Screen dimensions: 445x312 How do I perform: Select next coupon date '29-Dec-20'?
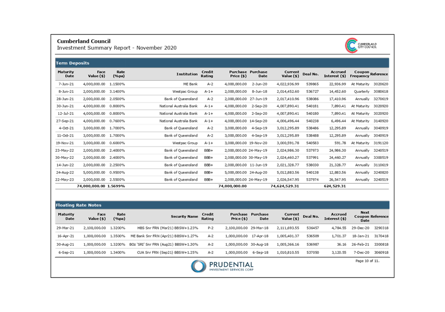(360, 228)
